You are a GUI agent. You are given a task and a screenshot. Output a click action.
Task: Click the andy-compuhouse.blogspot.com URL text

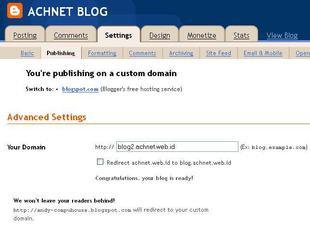coord(72,210)
